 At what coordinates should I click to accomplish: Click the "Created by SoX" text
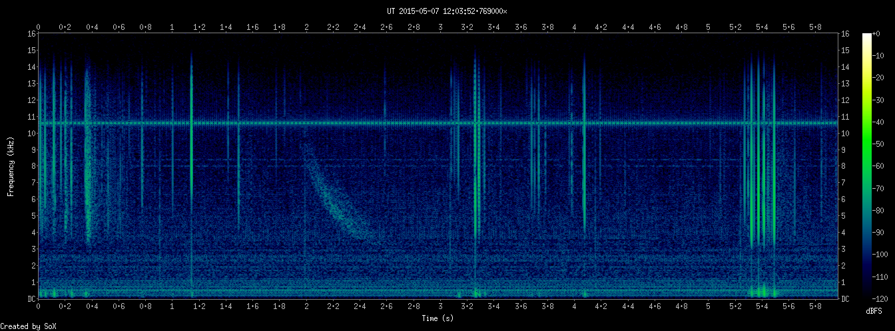[24, 326]
